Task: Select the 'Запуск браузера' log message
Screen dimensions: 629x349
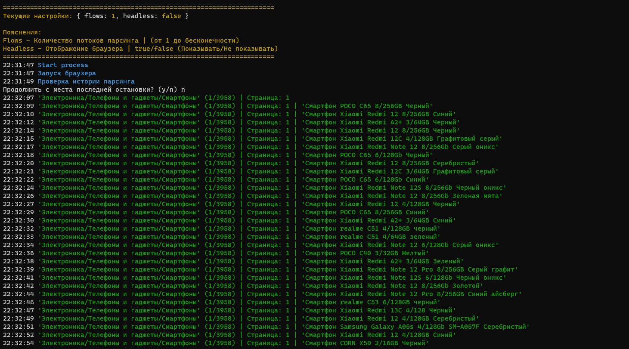Action: tap(67, 73)
